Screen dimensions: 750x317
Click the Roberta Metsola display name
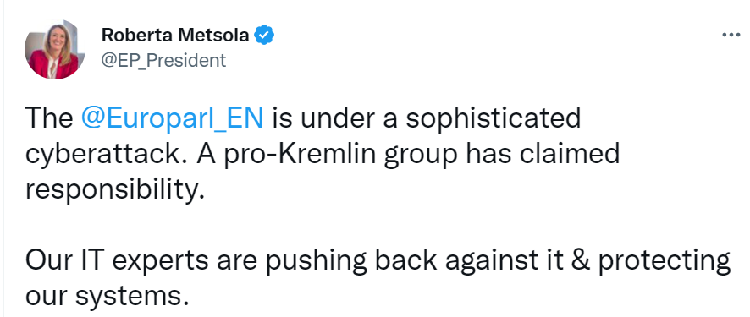175,36
